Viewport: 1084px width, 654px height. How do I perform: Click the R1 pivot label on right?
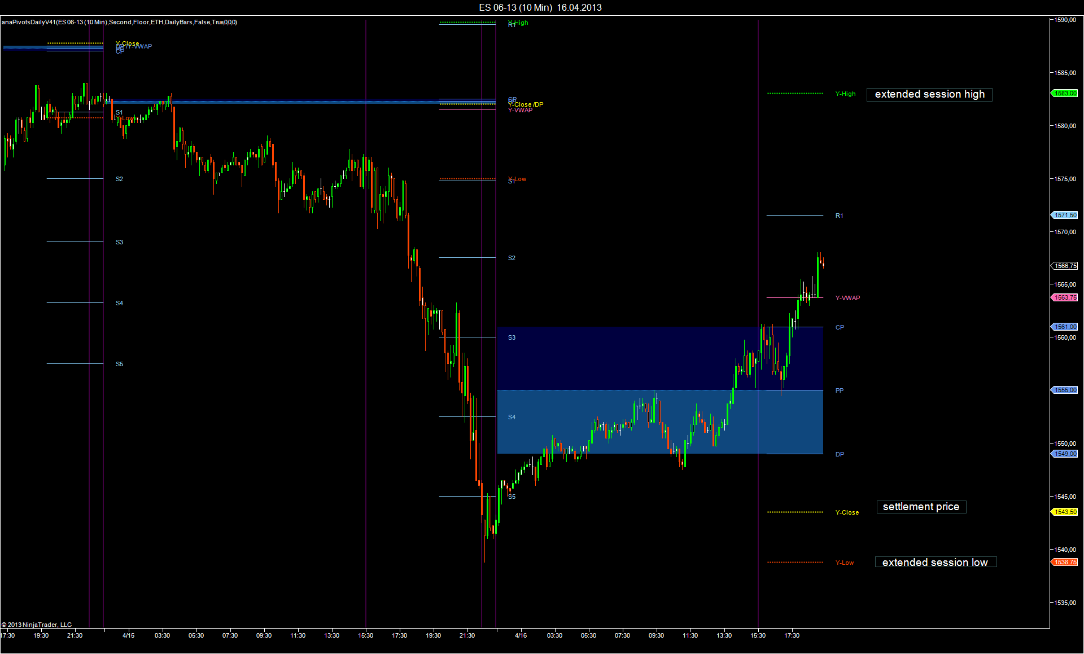[839, 216]
